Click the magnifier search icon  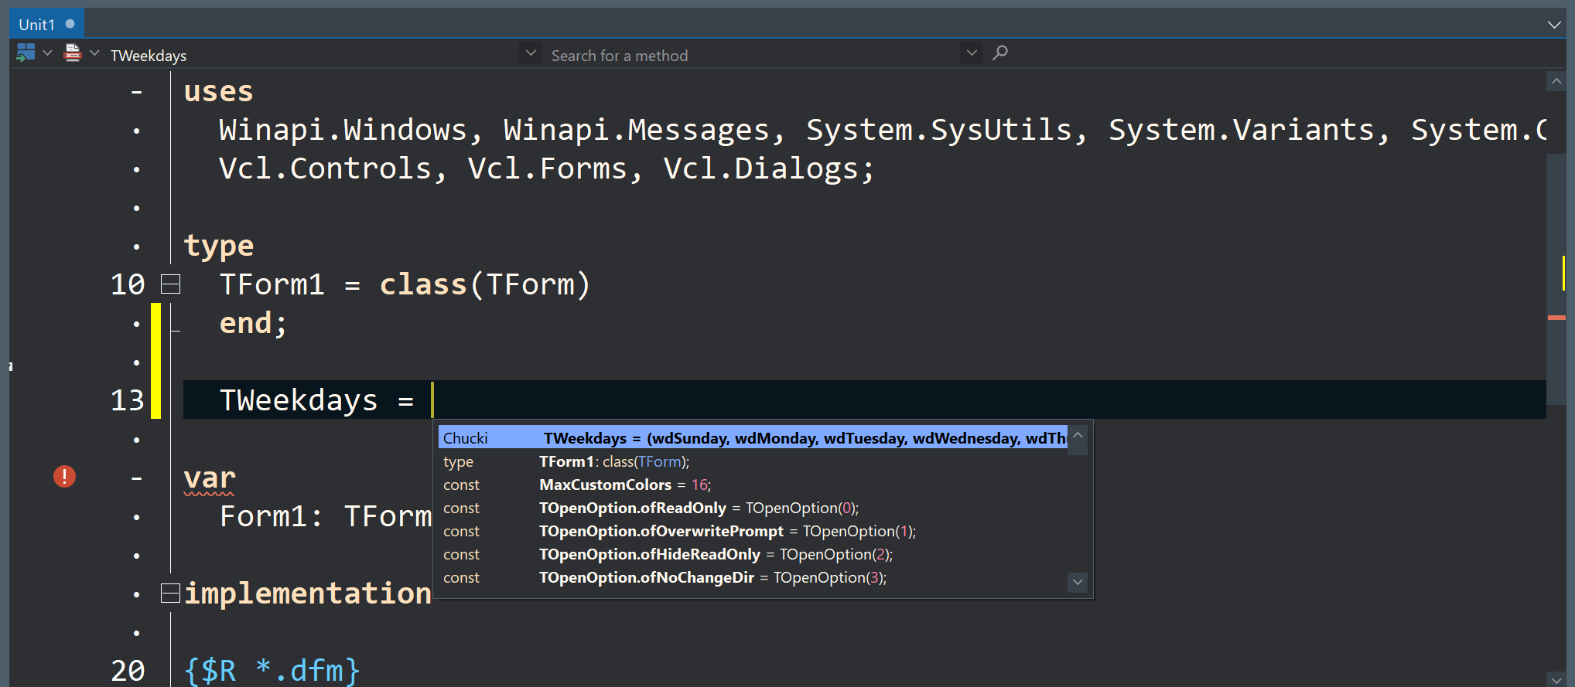pos(1000,53)
